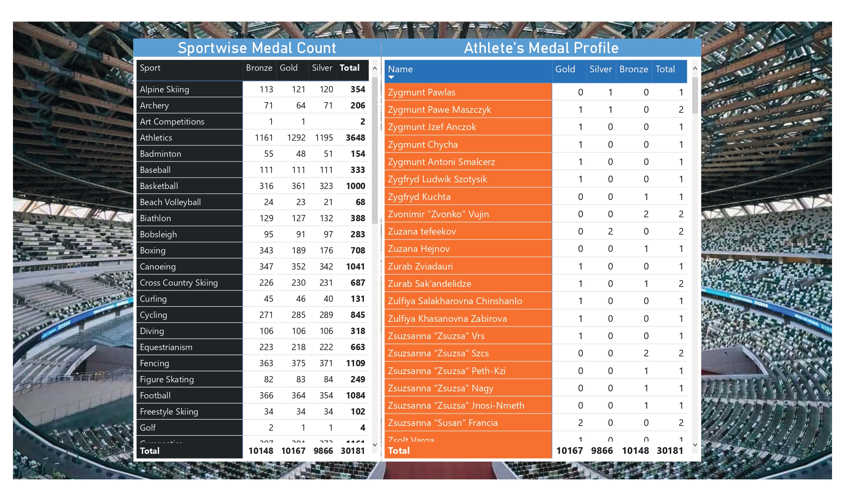Click scroll up arrow of Sportwise table
The height and width of the screenshot is (501, 845).
(375, 68)
